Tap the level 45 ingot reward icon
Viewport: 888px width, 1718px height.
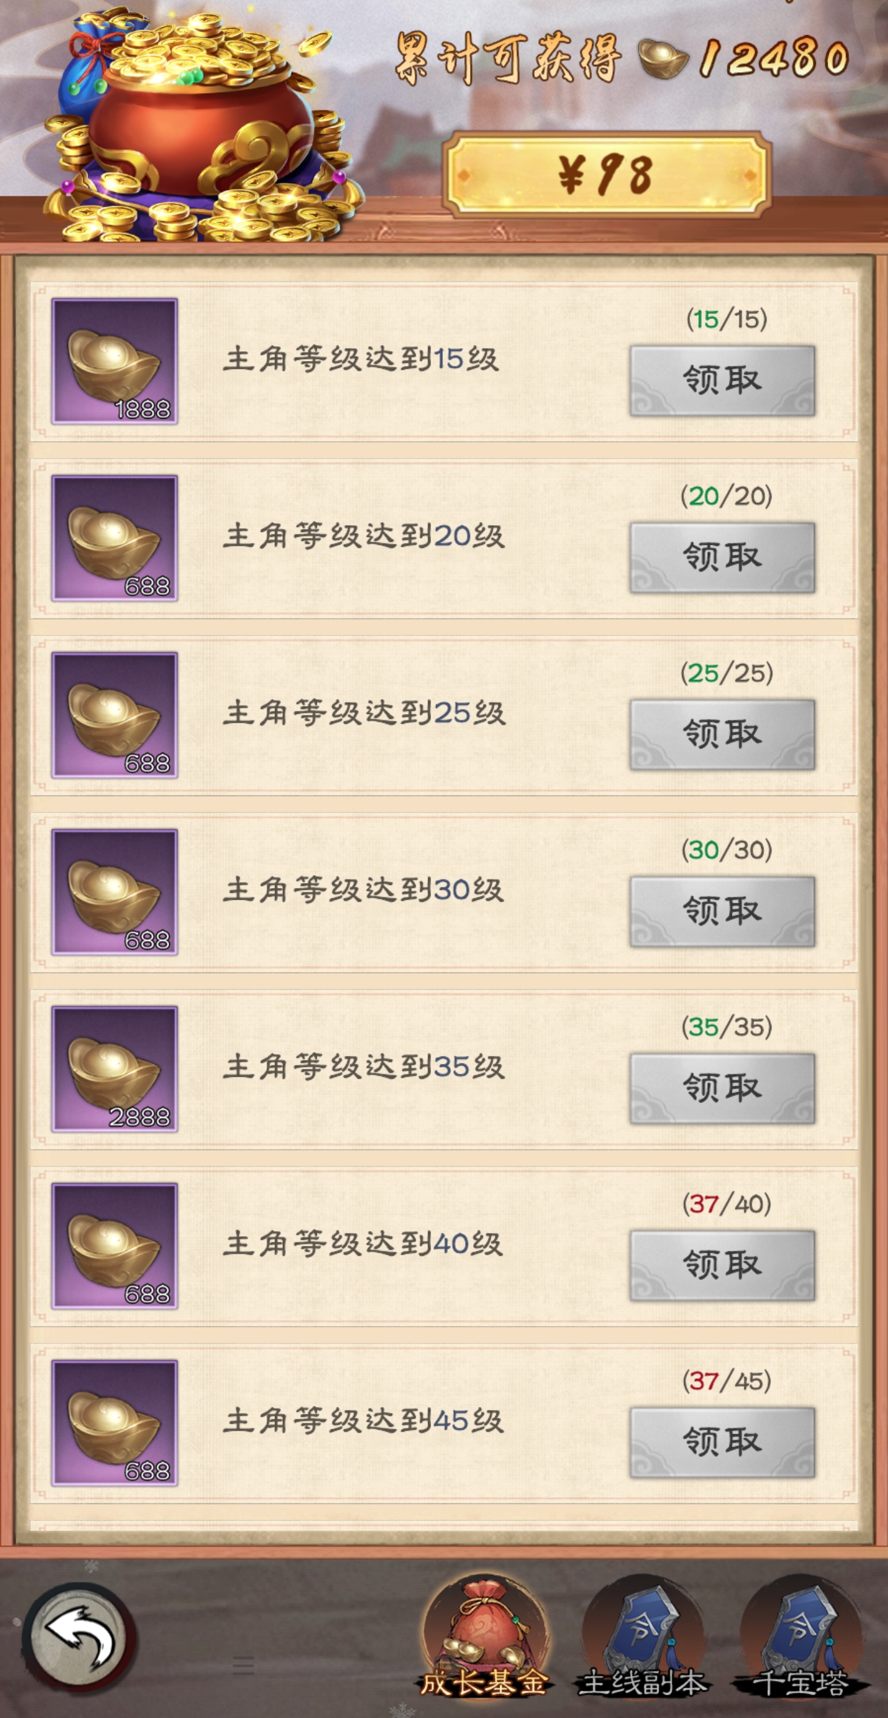[115, 1422]
